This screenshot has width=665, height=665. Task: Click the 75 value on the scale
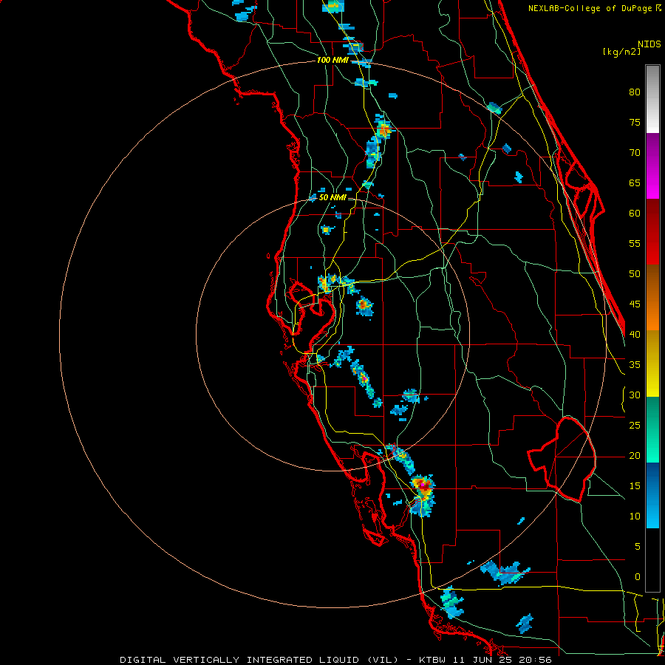[635, 122]
